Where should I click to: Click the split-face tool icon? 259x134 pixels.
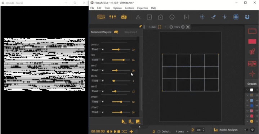point(187,17)
